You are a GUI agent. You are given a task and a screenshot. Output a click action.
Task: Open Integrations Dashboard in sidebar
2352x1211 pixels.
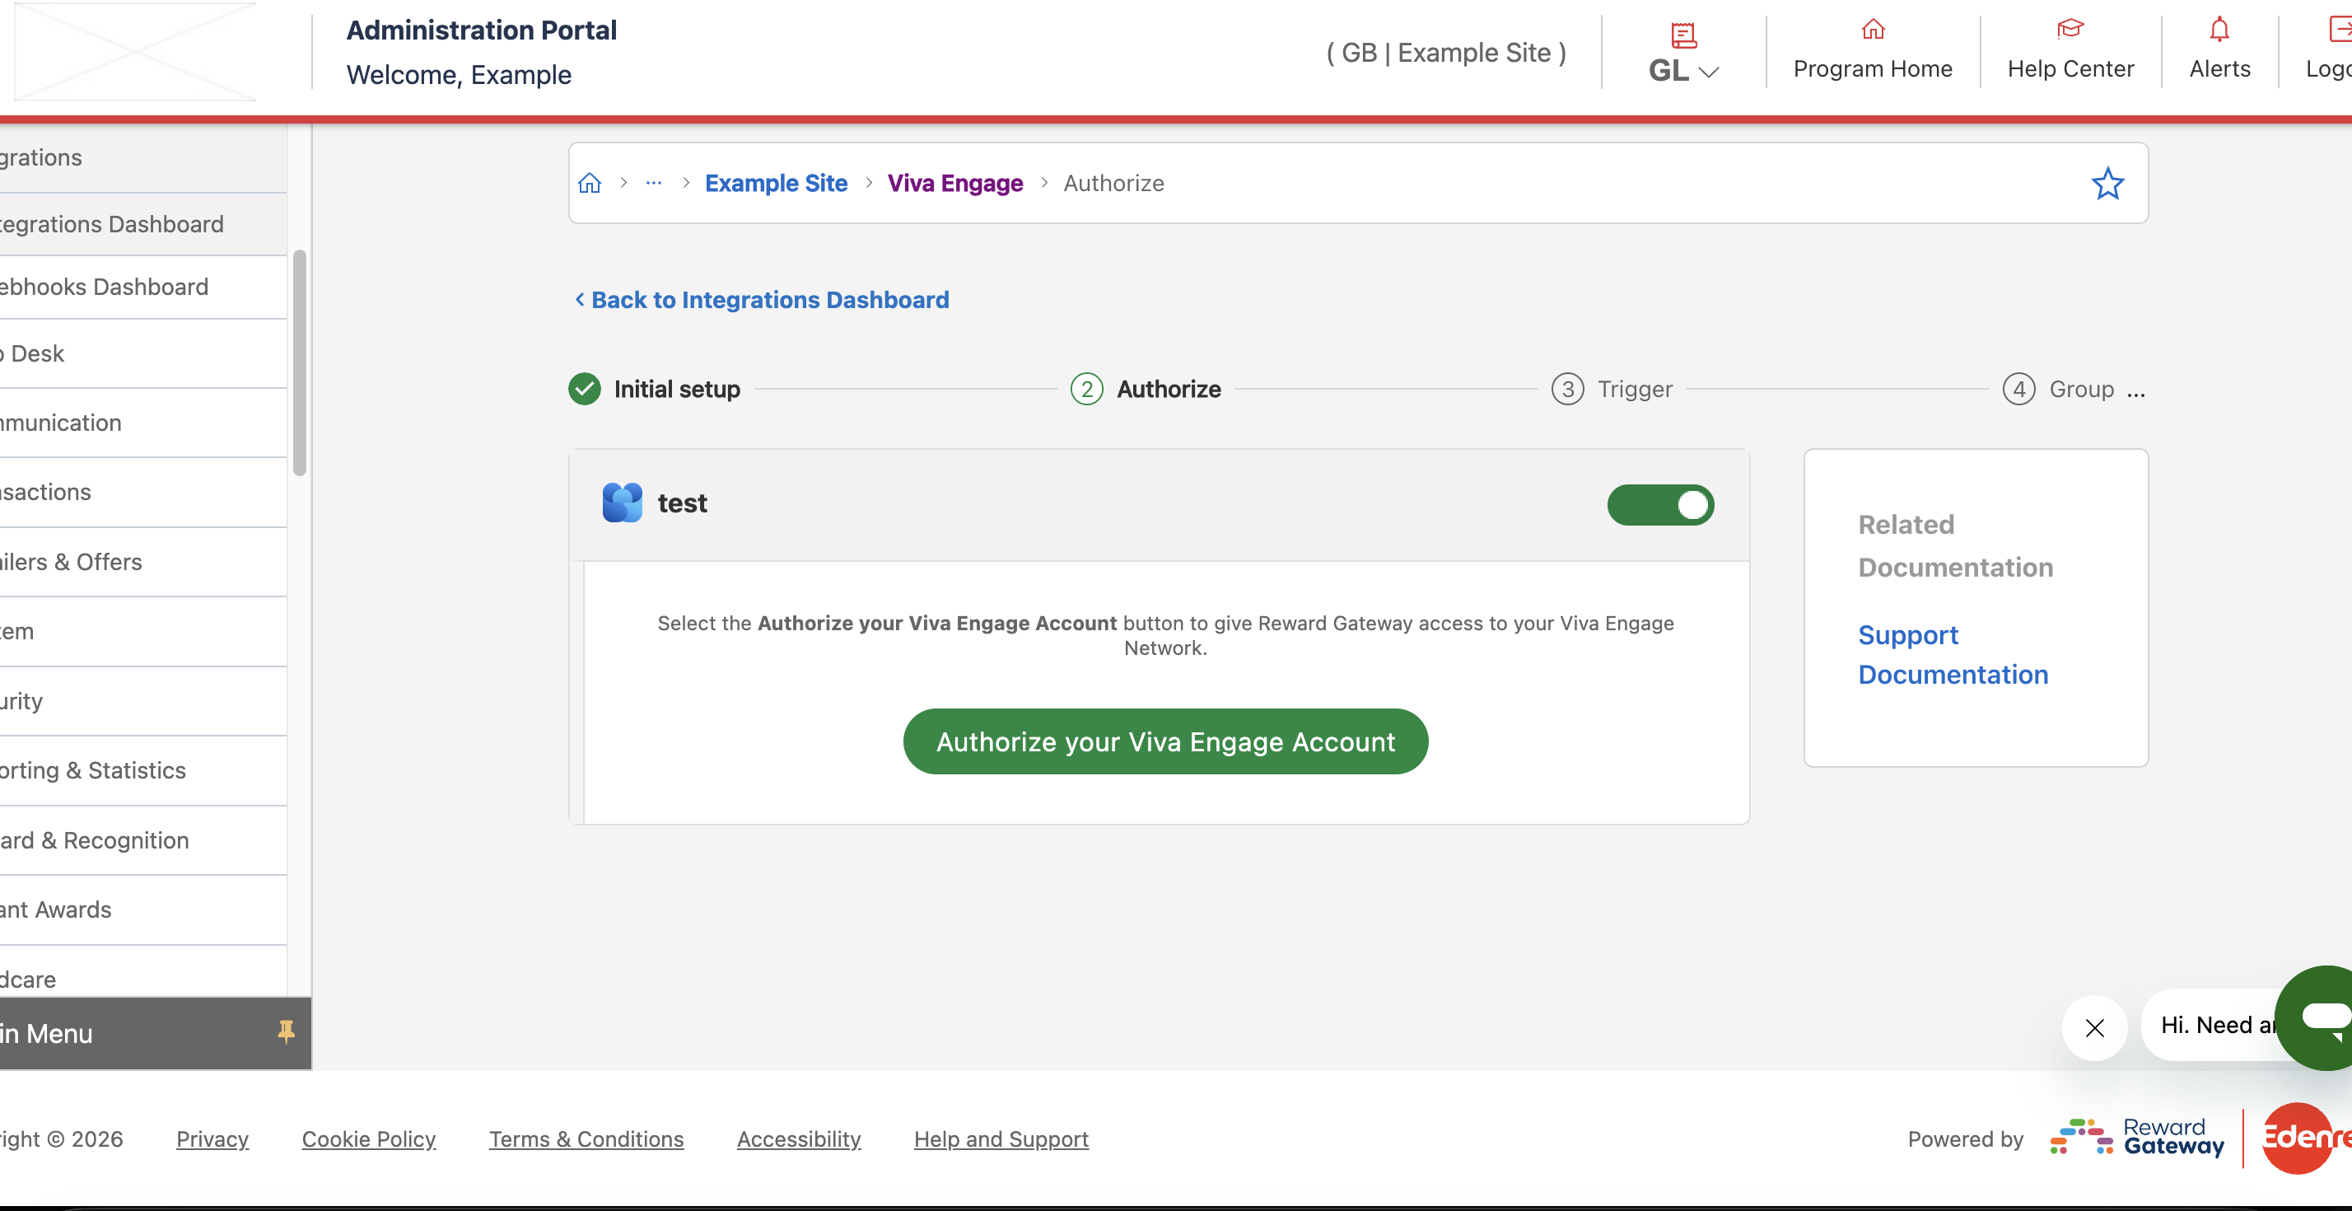pyautogui.click(x=143, y=224)
